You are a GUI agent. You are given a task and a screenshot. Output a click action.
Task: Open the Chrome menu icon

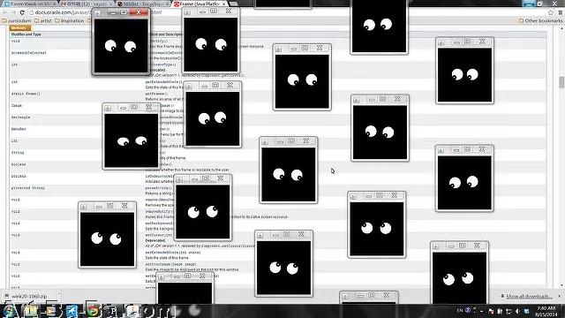coord(560,12)
